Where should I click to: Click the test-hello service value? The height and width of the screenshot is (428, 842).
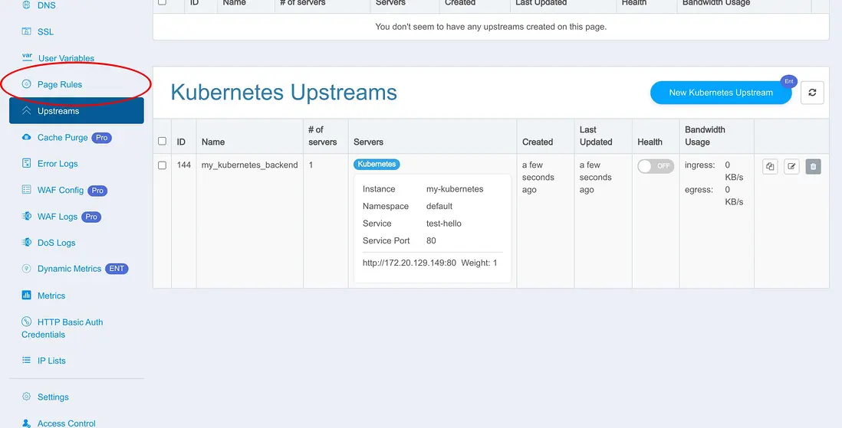tap(443, 223)
